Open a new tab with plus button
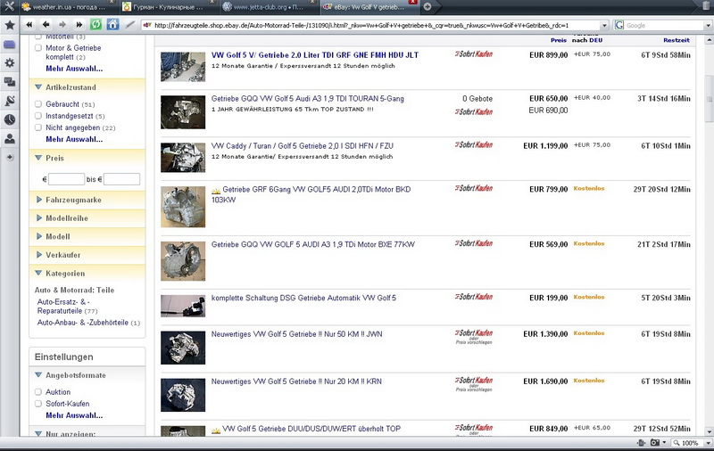This screenshot has width=714, height=451. tap(428, 6)
